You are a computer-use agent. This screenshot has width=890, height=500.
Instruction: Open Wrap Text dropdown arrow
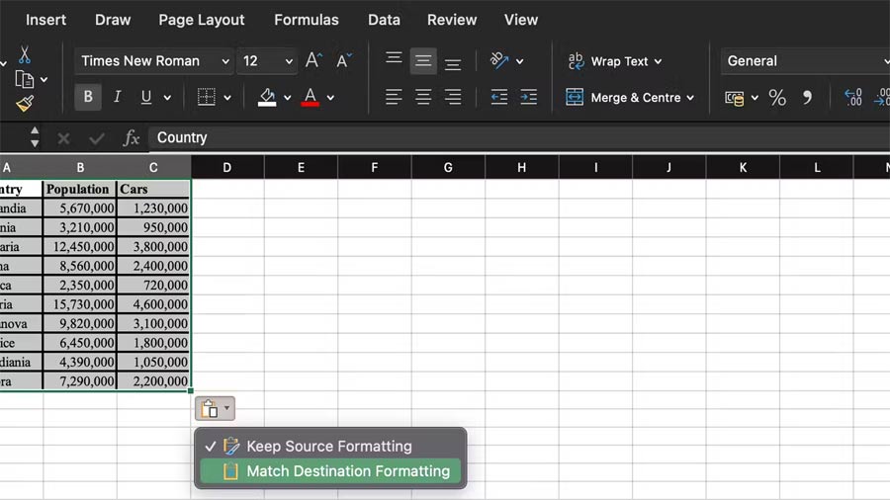[658, 61]
